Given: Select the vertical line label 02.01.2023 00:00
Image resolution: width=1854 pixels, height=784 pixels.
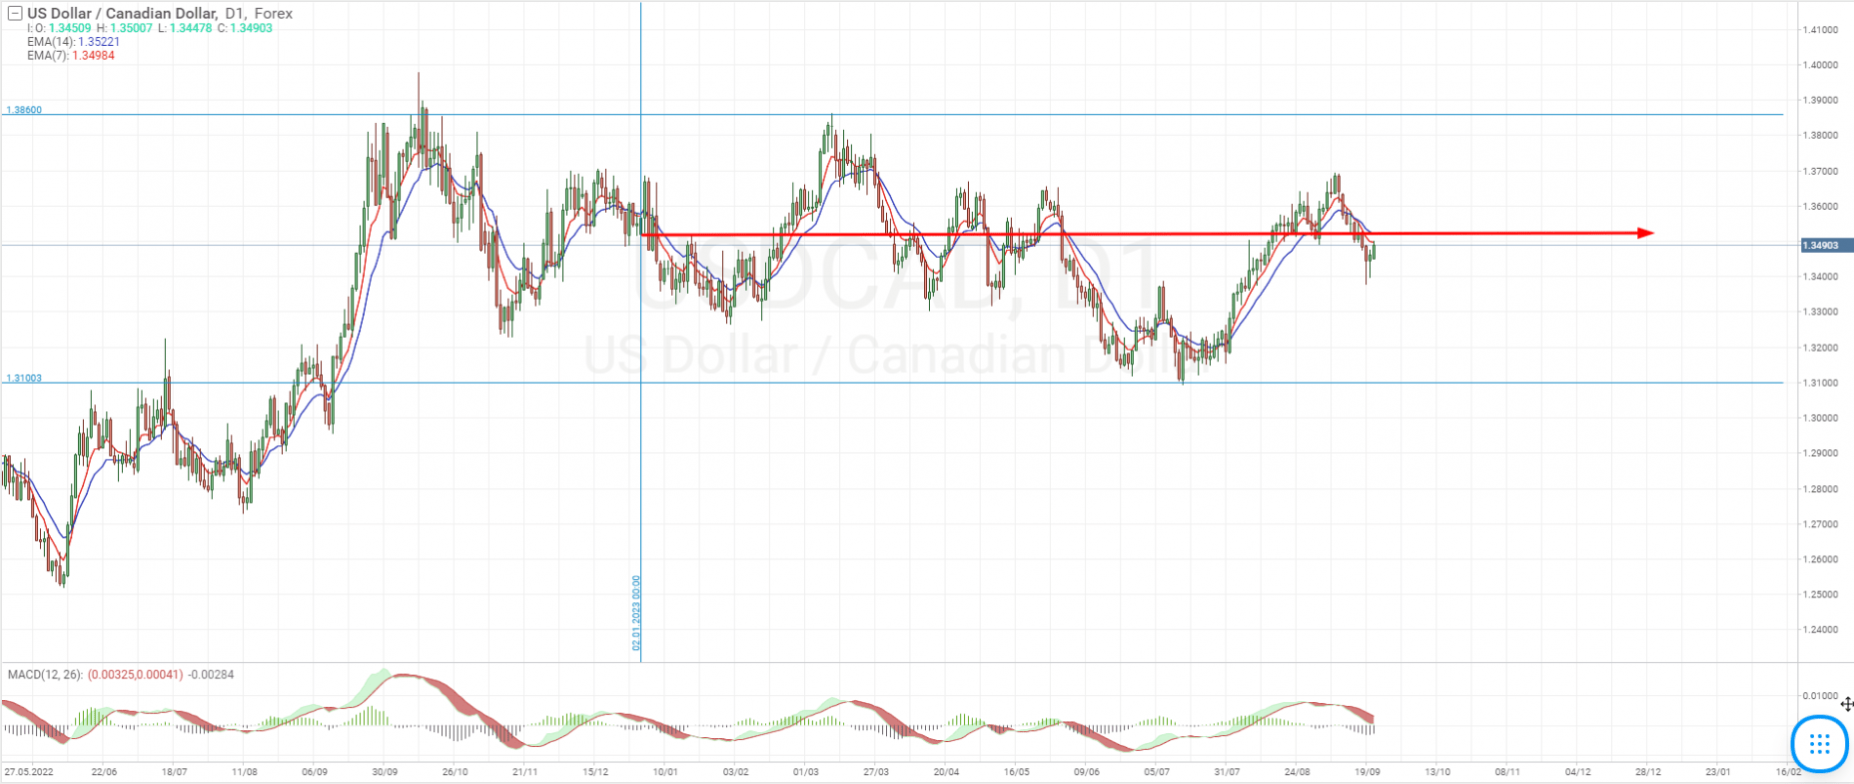Looking at the screenshot, I should click(636, 613).
